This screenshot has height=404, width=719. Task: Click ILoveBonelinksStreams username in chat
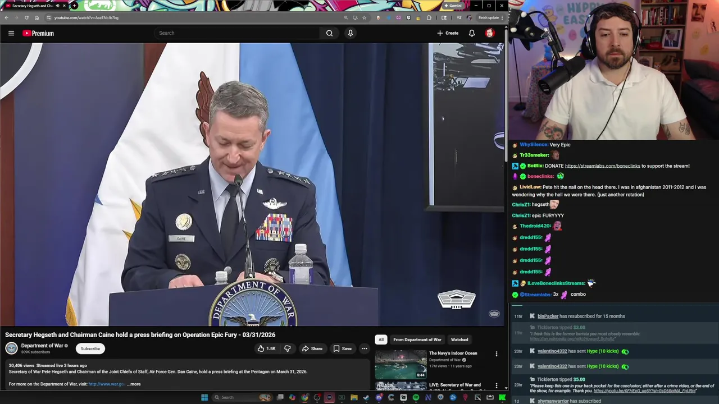556,283
